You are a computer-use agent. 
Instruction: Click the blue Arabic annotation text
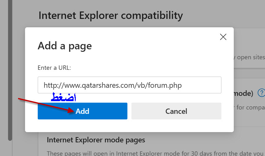(x=64, y=97)
